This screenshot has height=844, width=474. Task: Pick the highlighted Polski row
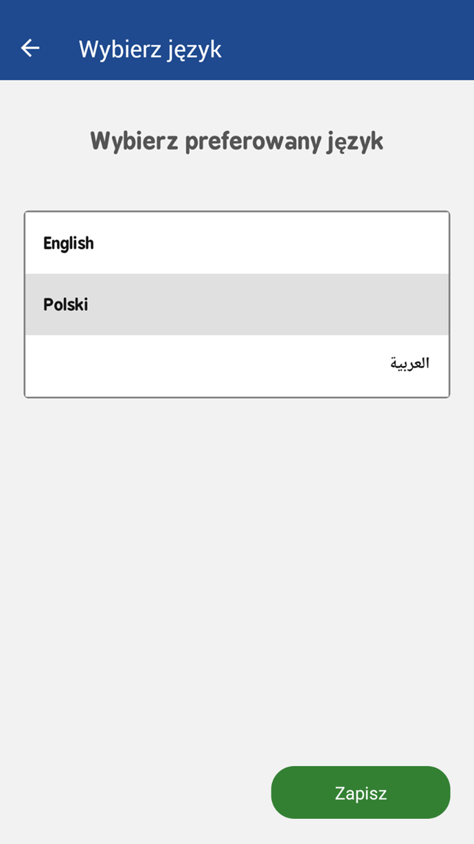(x=237, y=305)
